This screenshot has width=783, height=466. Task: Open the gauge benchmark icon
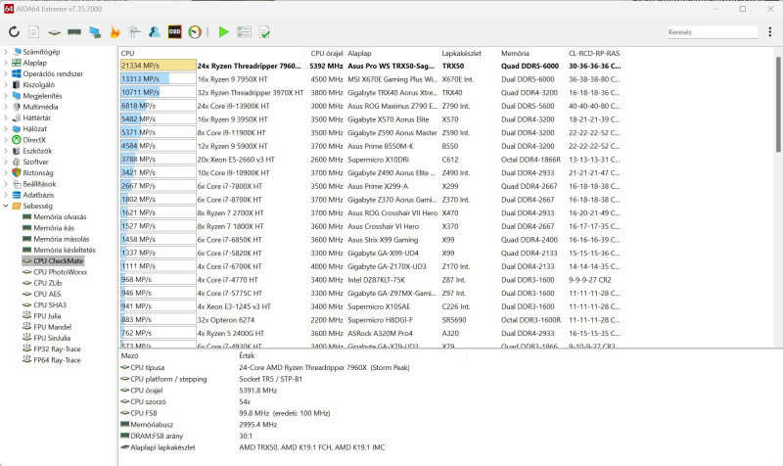[195, 32]
